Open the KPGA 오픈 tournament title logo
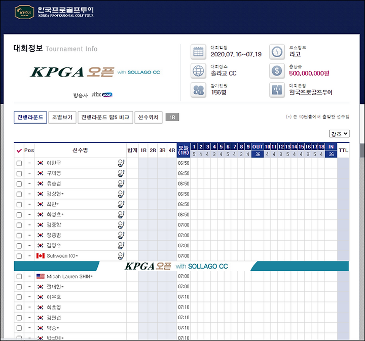Viewport: 365px width, 341px height. pos(95,72)
